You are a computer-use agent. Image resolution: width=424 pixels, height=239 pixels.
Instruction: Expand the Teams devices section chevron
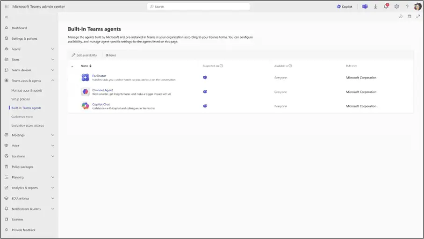click(53, 70)
